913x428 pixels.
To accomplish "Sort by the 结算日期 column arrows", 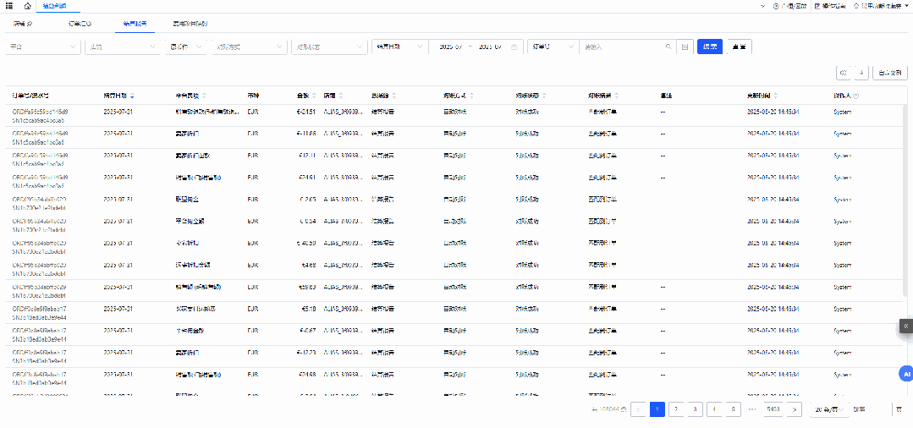I will tap(132, 96).
